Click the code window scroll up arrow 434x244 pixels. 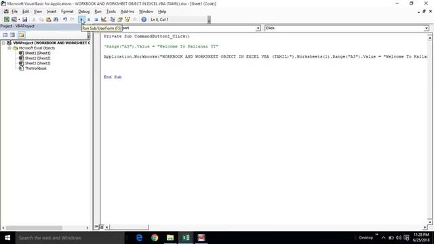coord(429,37)
